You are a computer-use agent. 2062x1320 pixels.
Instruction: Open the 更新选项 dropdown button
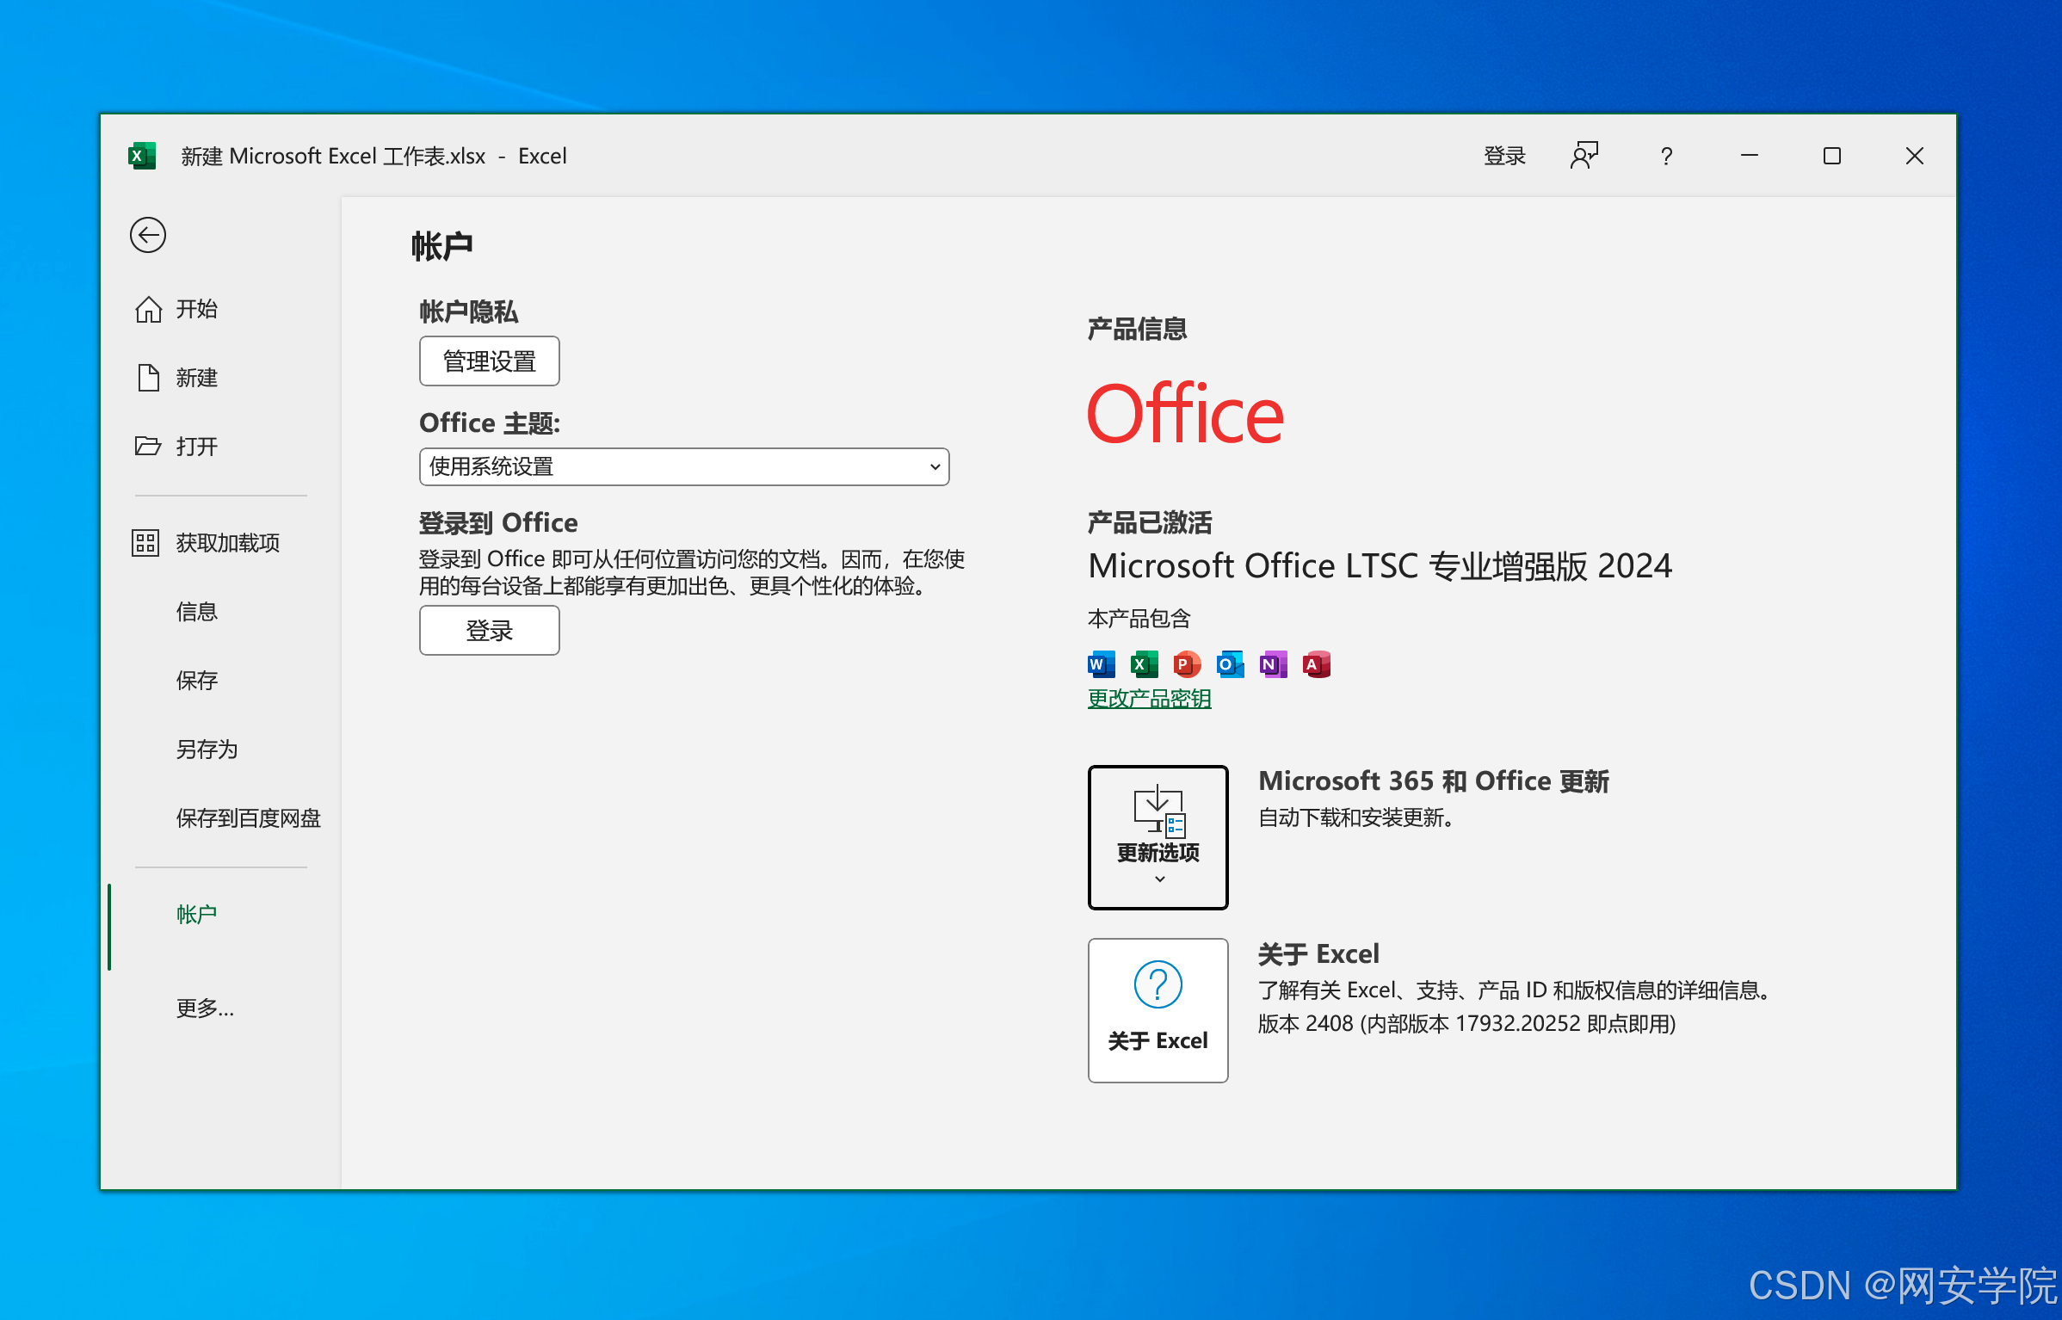(1158, 836)
